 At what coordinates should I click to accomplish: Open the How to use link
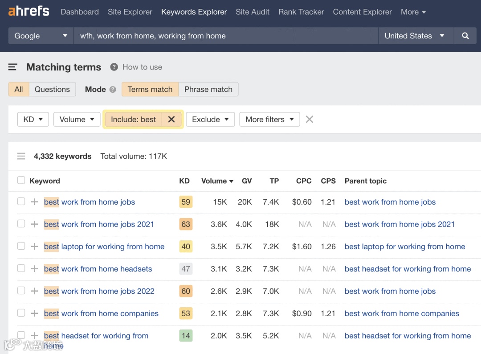[143, 67]
